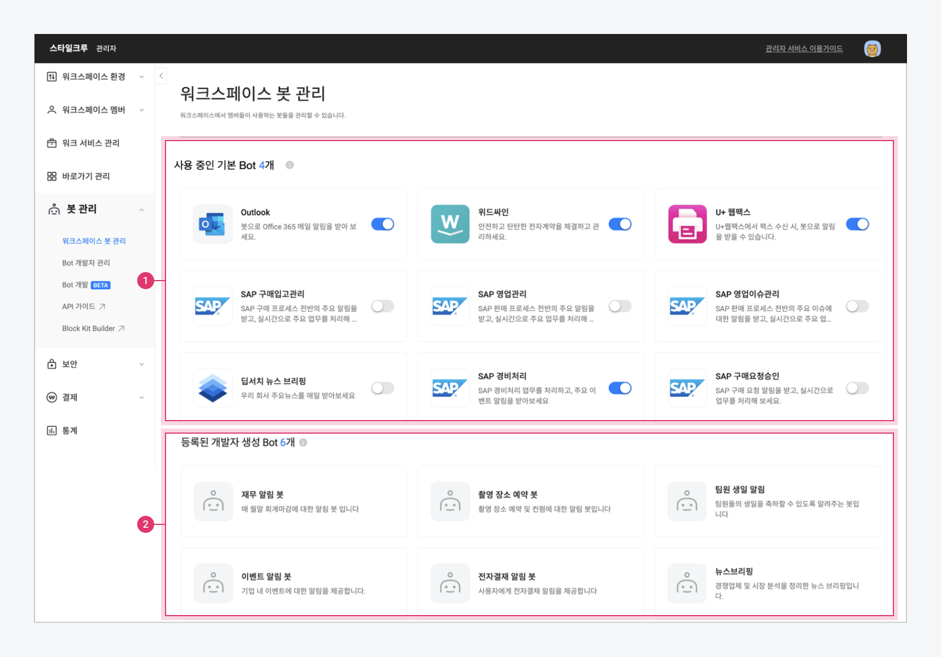Enable the 딥서치 뉴스 브리핑 toggle
Viewport: 941px width, 657px height.
[383, 388]
